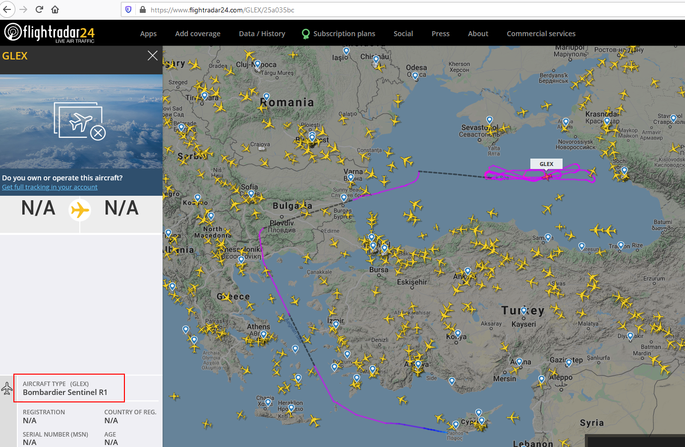This screenshot has width=685, height=447.
Task: Click the airport pin at Heraklion
Action: (x=291, y=408)
